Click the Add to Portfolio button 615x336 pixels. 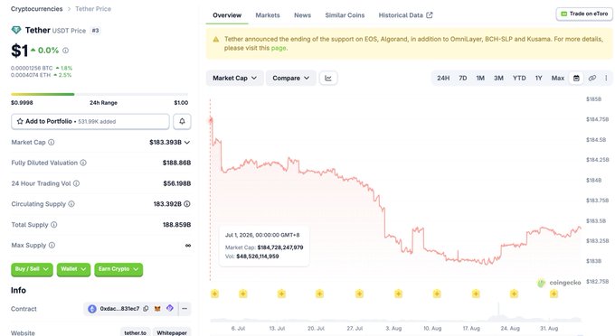[x=90, y=121]
